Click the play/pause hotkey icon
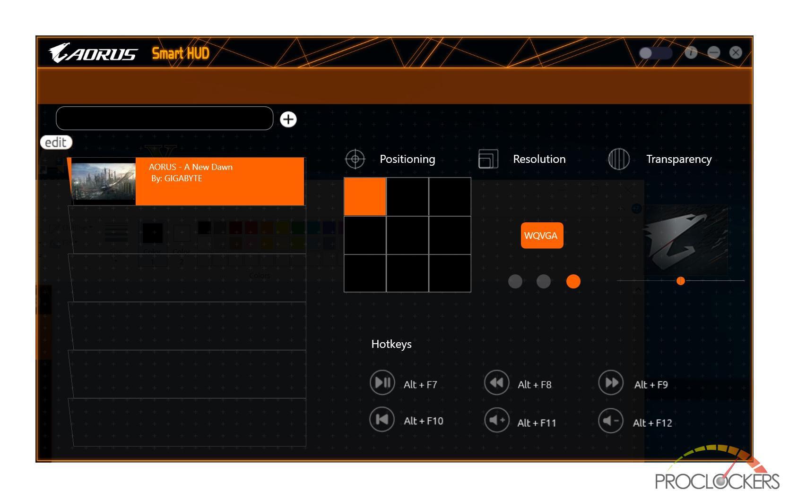The height and width of the screenshot is (498, 789). tap(382, 382)
